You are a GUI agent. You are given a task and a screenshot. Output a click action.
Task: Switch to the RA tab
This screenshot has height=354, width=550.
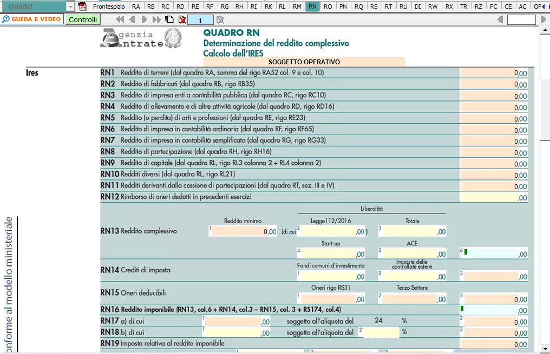coord(136,6)
